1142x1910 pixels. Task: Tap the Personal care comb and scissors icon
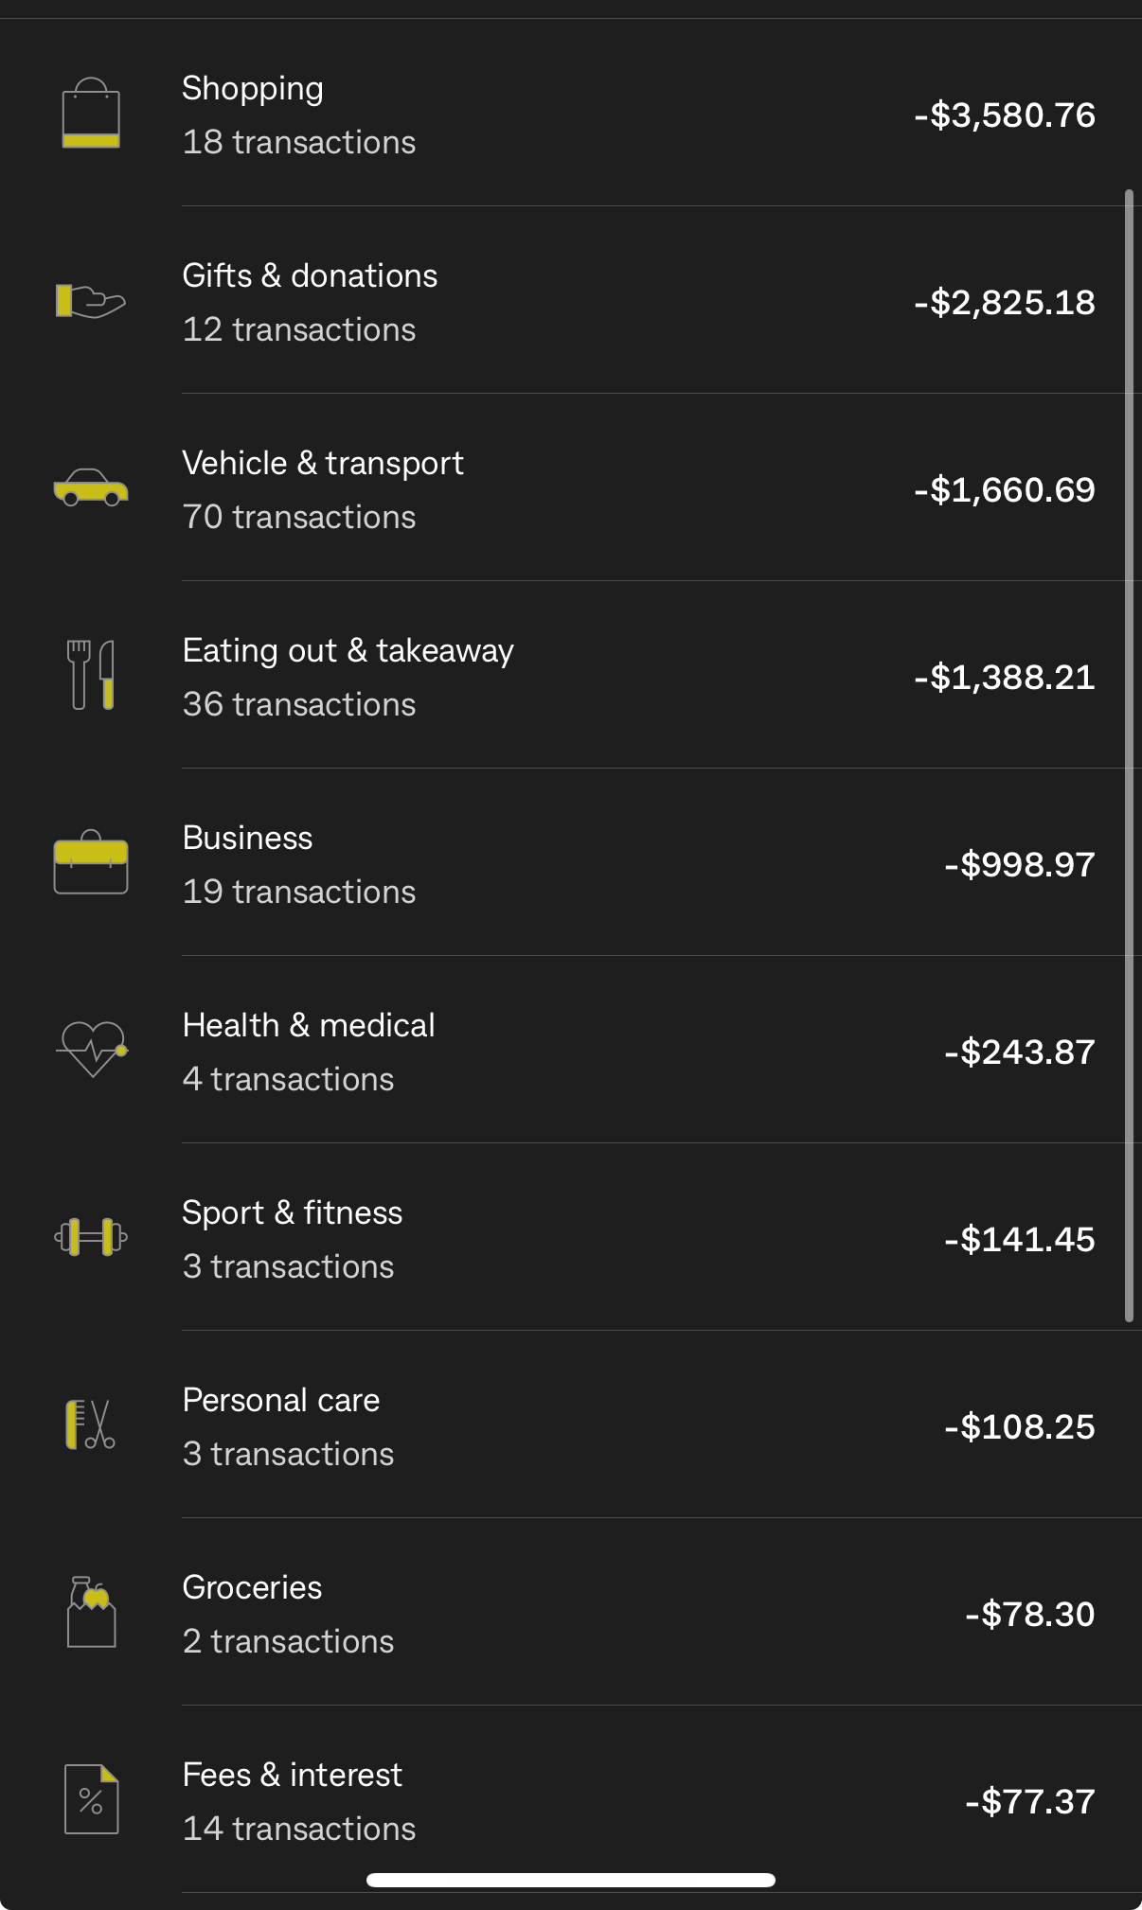click(91, 1424)
